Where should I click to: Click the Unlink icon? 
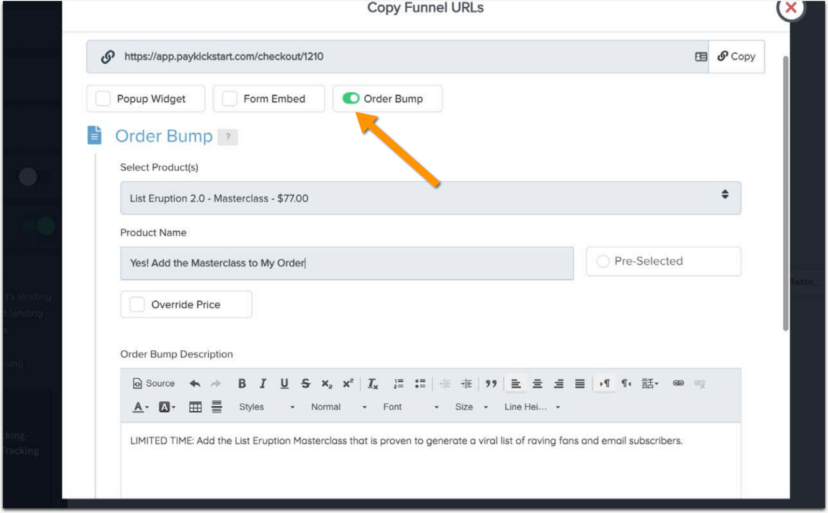coord(700,384)
